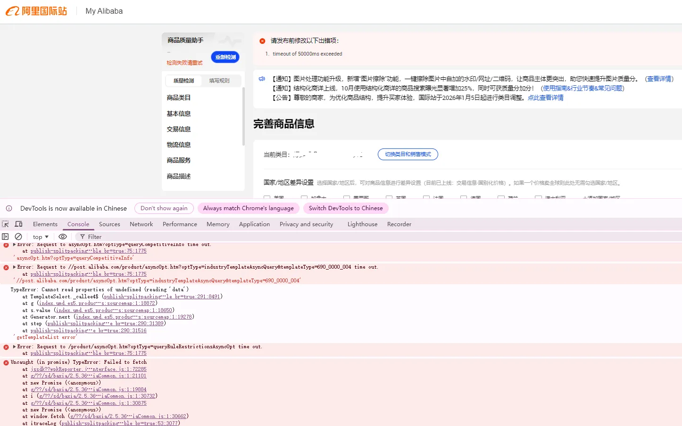Click the info icon next to DevTools Chinese notice
The image size is (682, 426).
[8, 208]
